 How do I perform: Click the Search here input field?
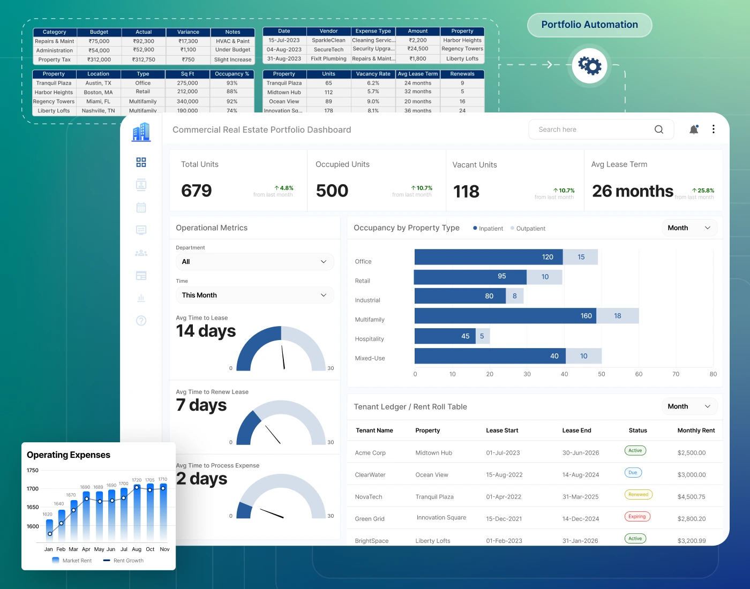coord(601,130)
